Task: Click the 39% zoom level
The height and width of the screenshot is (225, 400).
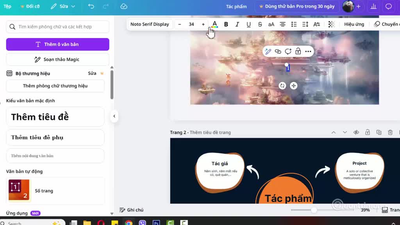Action: click(365, 210)
